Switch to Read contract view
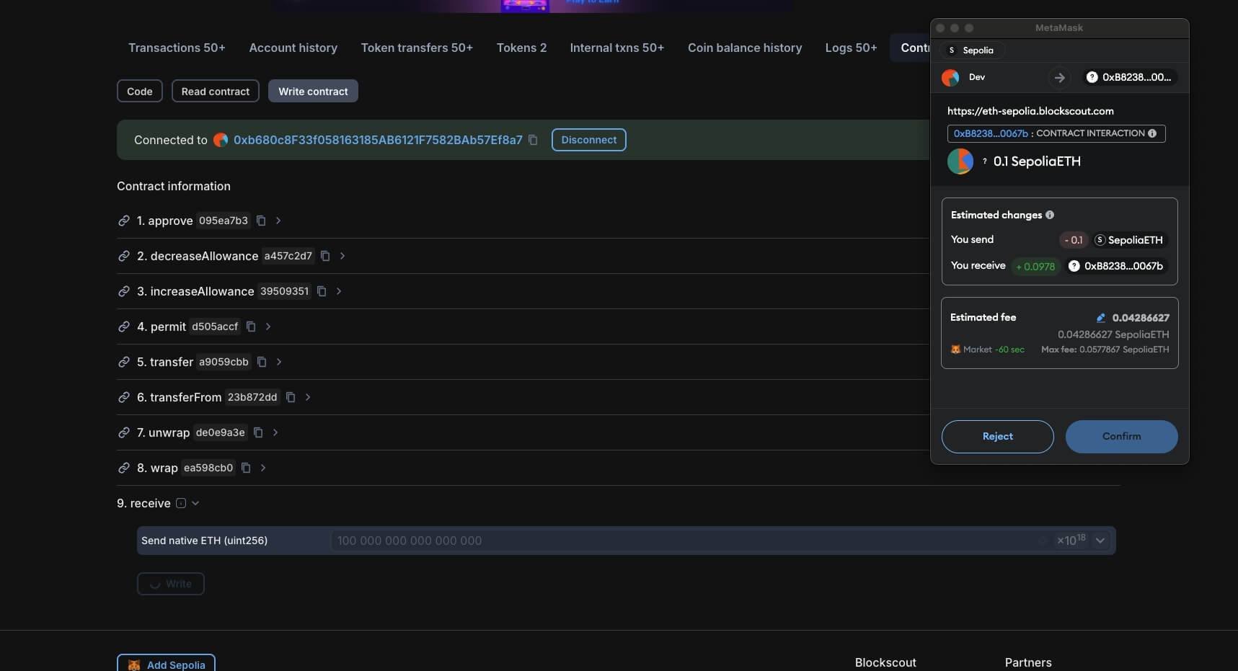Viewport: 1238px width, 671px height. point(216,92)
